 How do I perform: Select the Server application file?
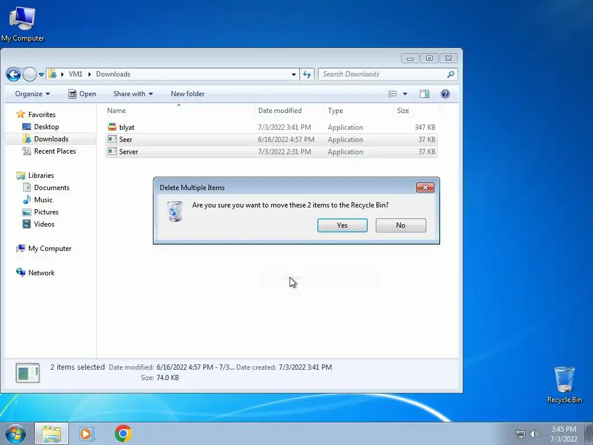click(x=271, y=152)
